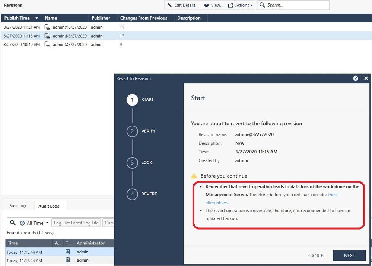Select the 10:49 AM revision row
The width and height of the screenshot is (372, 266).
(187, 45)
